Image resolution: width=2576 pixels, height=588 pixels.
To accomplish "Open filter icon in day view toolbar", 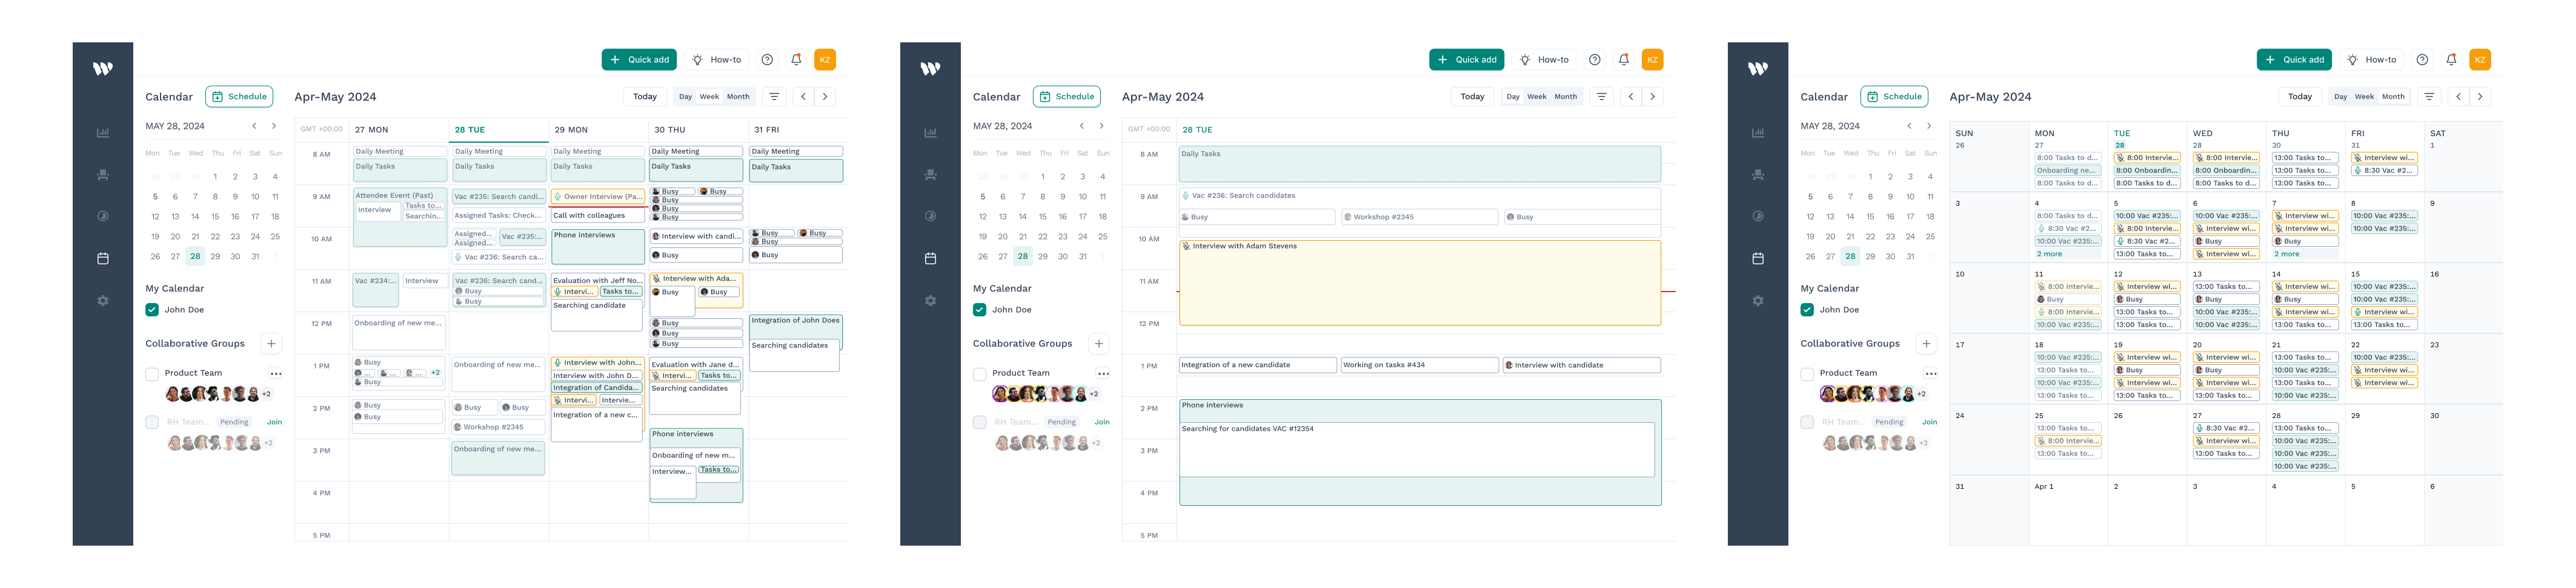I will tap(1602, 97).
